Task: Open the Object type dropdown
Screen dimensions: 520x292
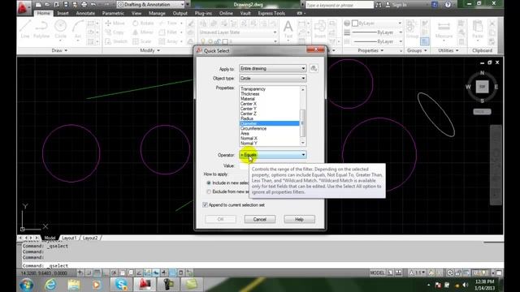Action: coord(273,79)
